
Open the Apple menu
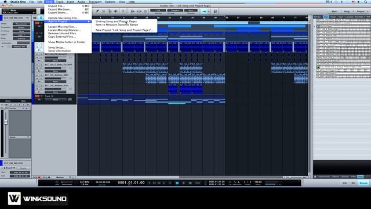click(5, 2)
